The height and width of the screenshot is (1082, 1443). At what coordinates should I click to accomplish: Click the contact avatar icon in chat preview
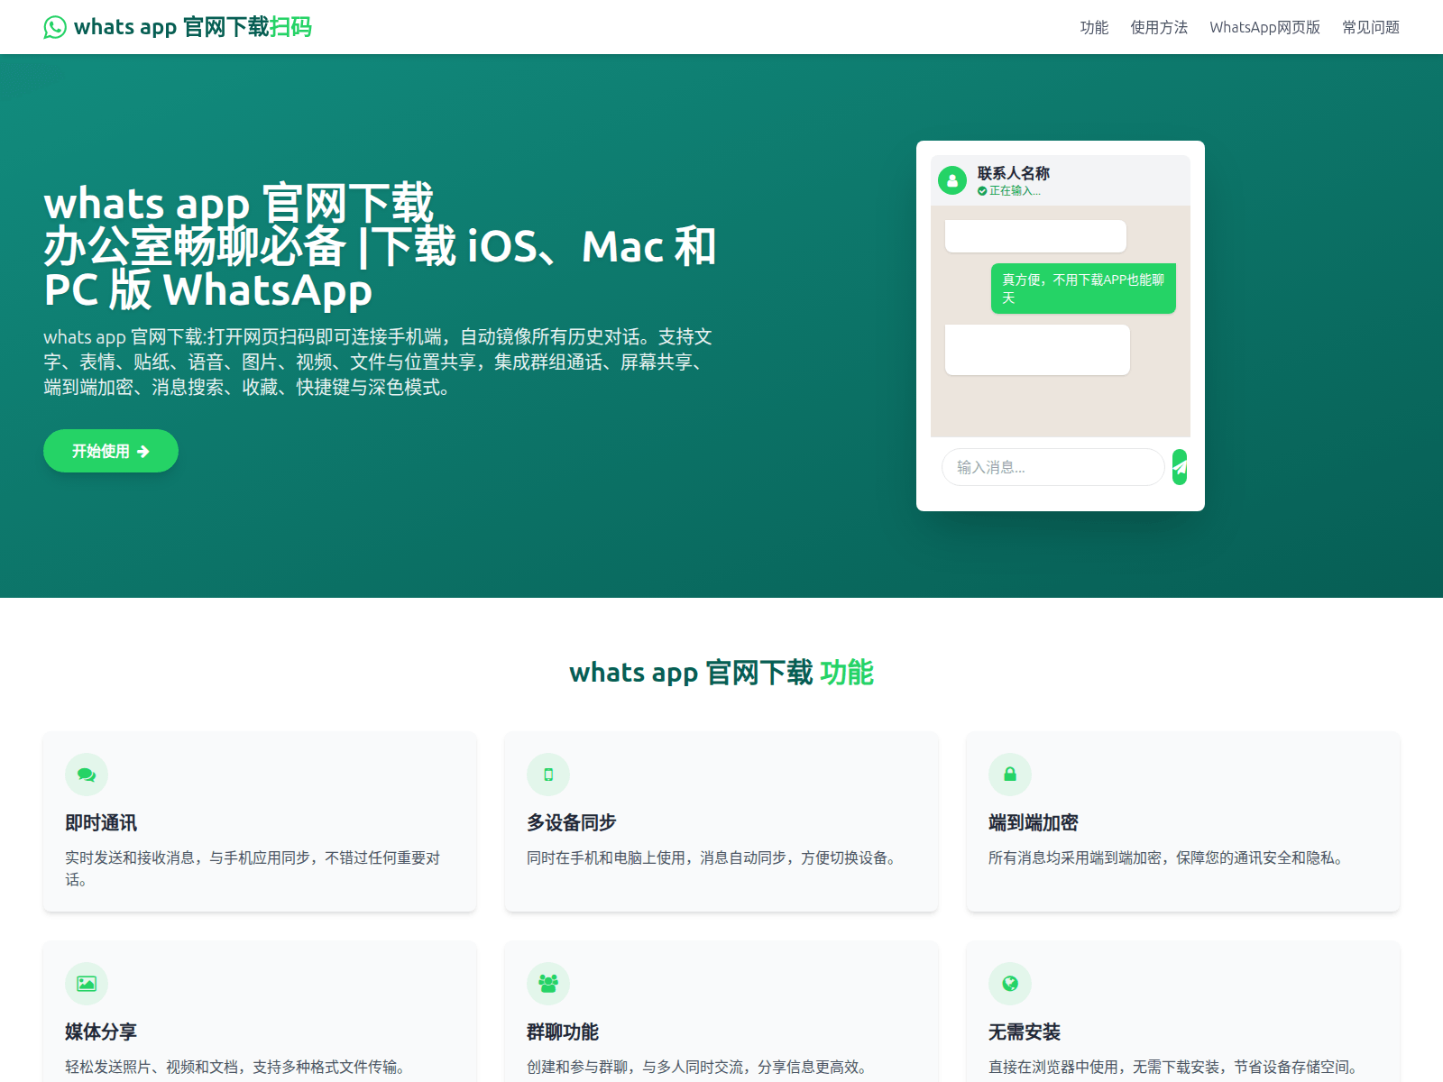952,180
